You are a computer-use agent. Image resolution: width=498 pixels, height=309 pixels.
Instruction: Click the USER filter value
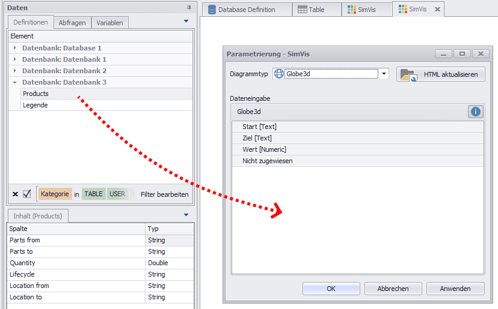(x=117, y=194)
